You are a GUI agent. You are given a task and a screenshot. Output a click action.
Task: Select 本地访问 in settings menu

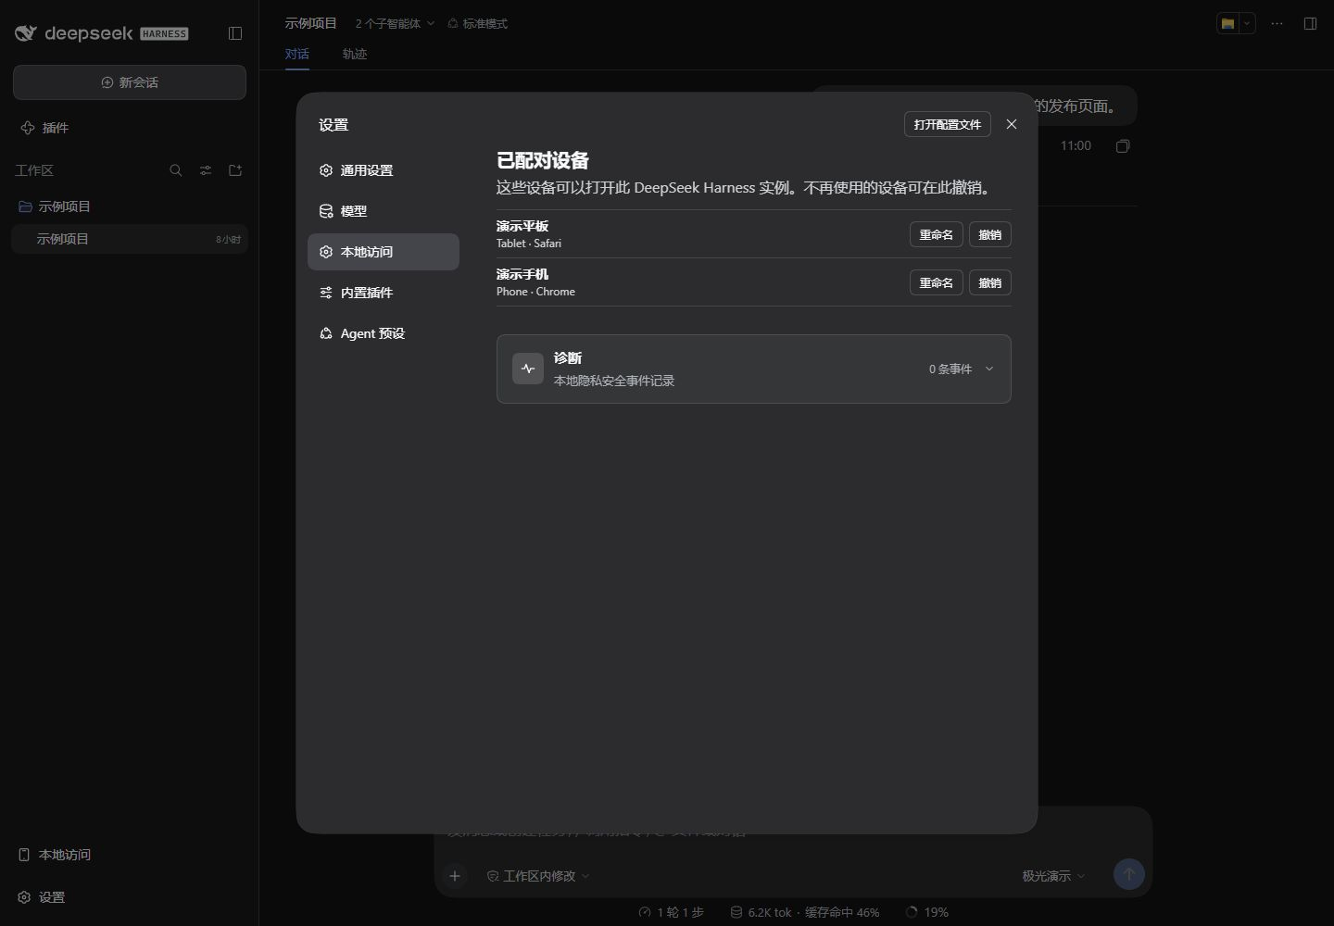pos(384,252)
